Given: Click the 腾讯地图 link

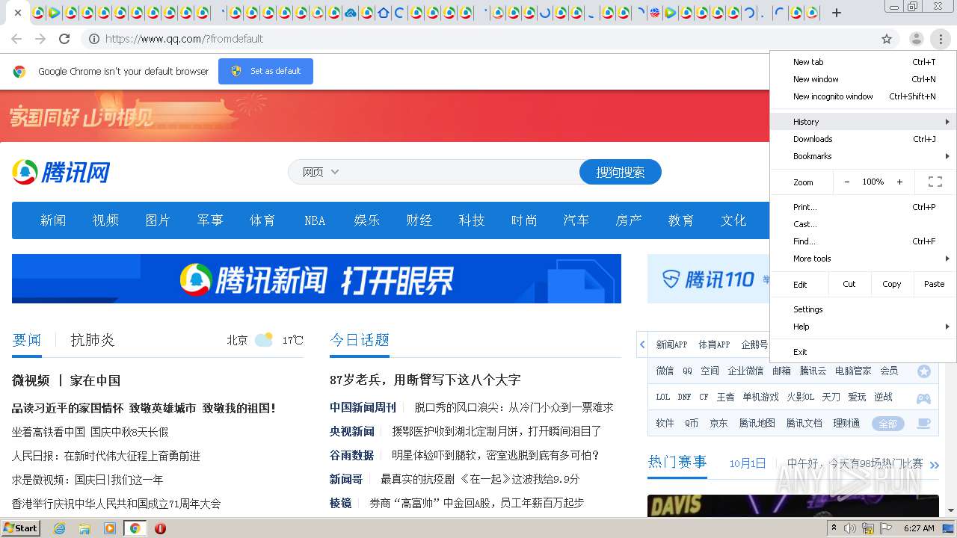Looking at the screenshot, I should tap(757, 423).
